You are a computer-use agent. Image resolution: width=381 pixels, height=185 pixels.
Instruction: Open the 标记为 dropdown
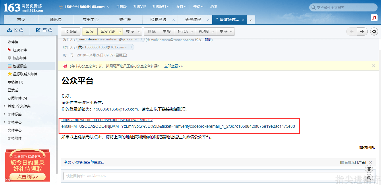click(x=185, y=32)
